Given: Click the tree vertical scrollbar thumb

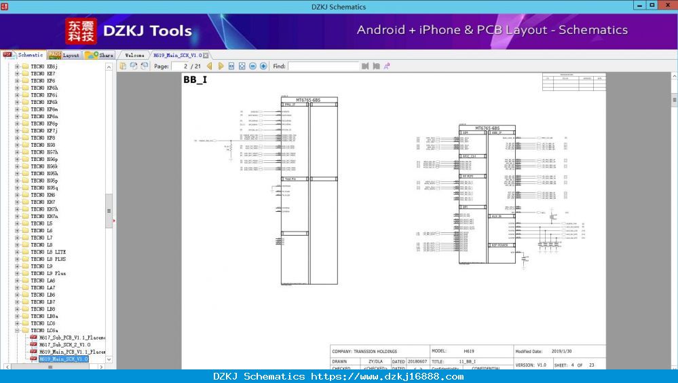Looking at the screenshot, I should (109, 211).
